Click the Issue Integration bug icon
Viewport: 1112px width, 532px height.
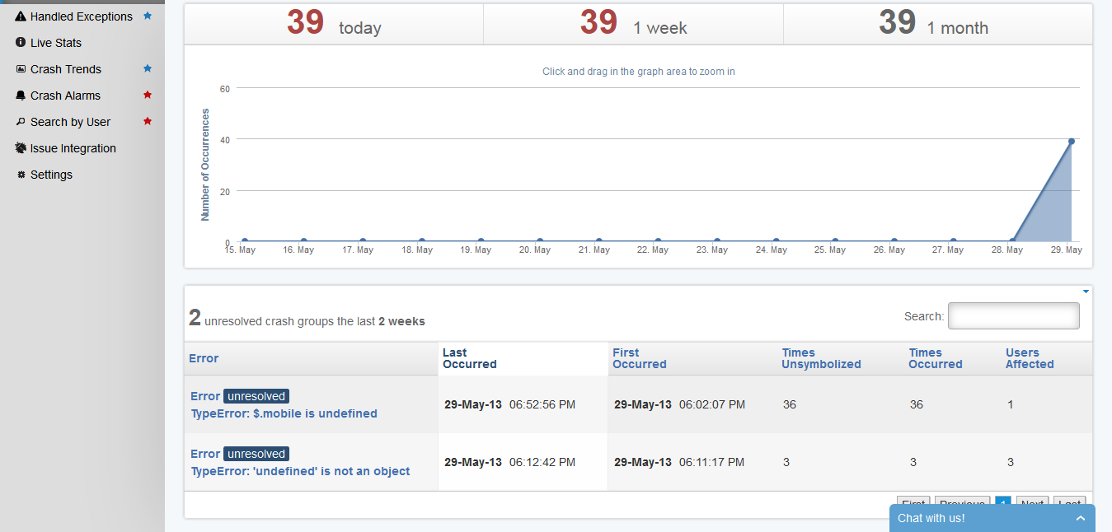coord(21,148)
